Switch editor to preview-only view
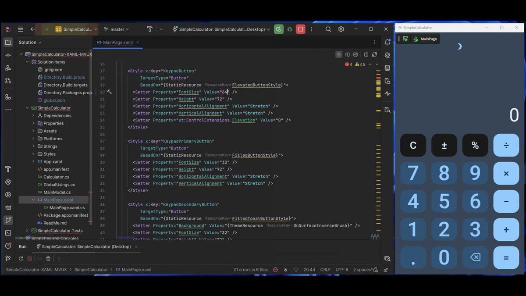 (x=356, y=54)
